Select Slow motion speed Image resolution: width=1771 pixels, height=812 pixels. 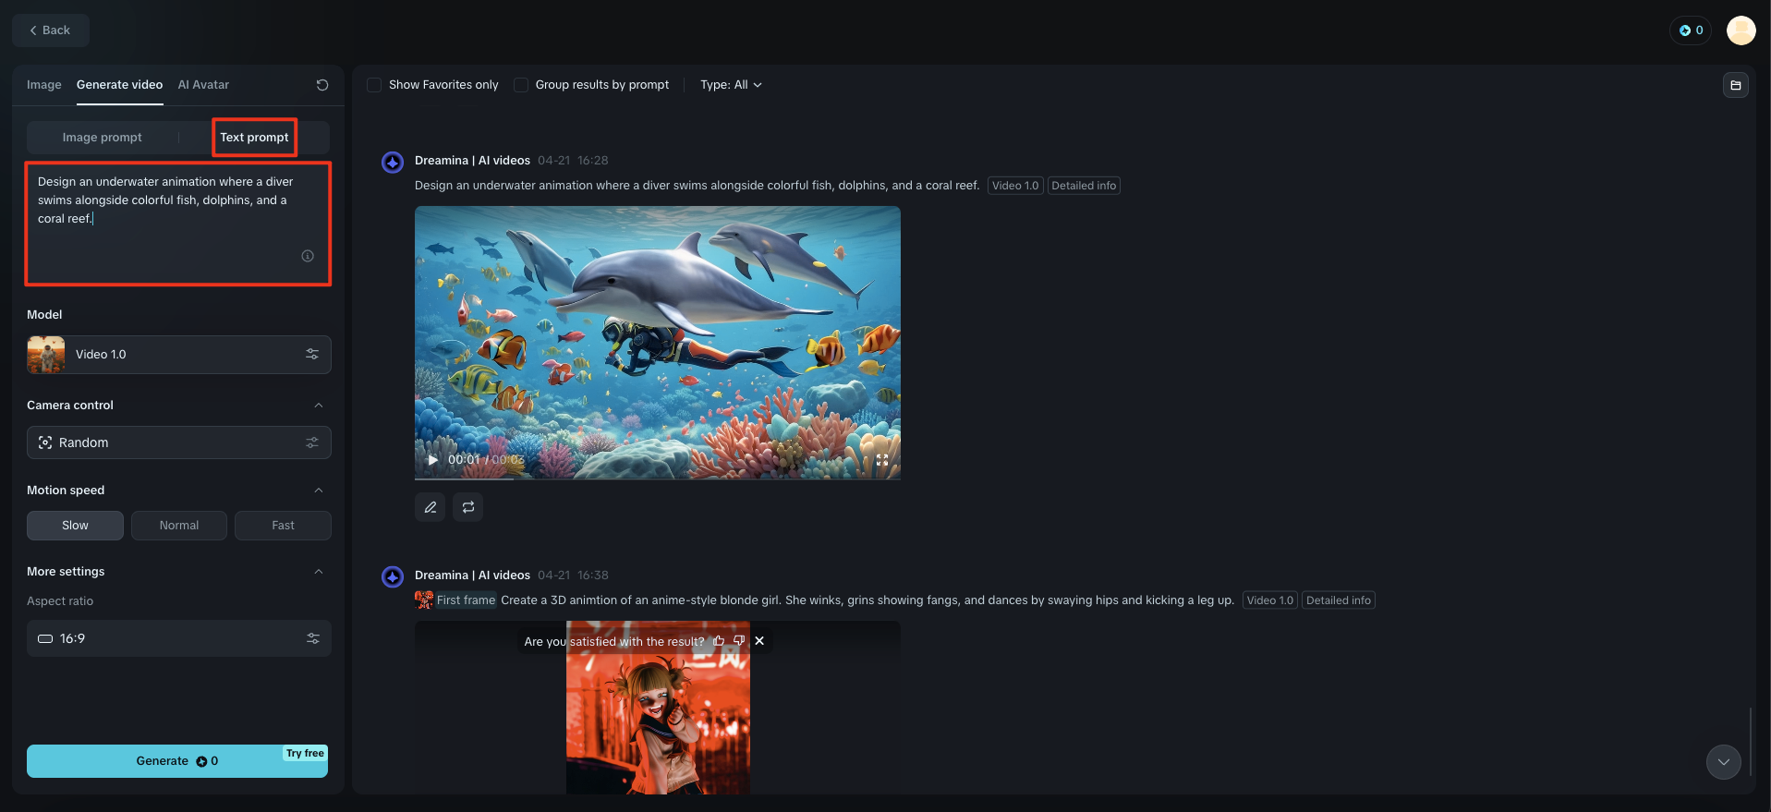coord(75,526)
